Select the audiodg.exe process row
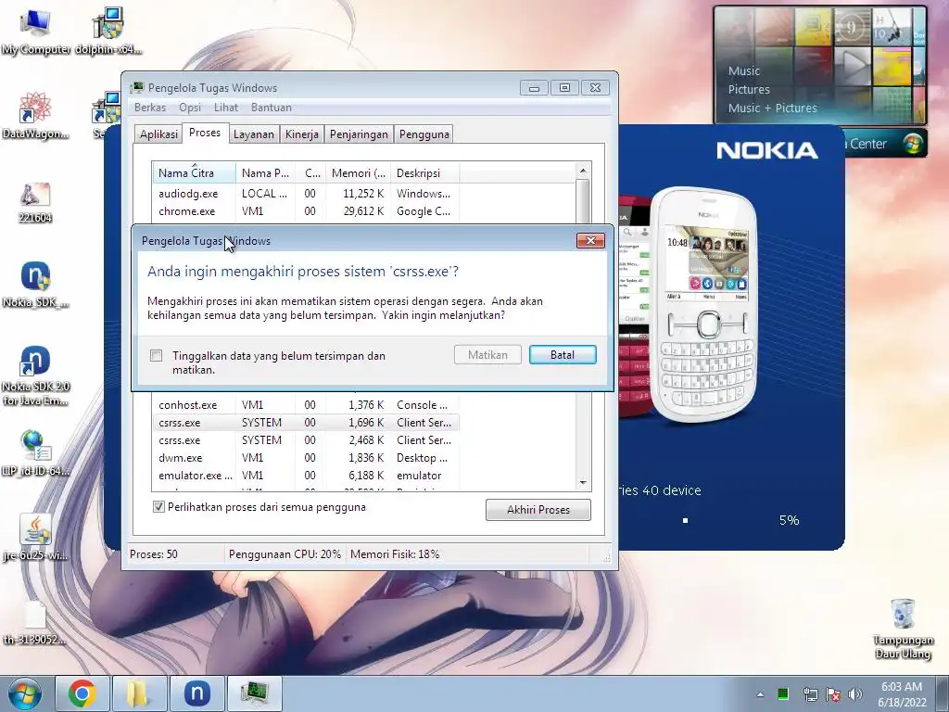The image size is (949, 712). click(x=306, y=194)
